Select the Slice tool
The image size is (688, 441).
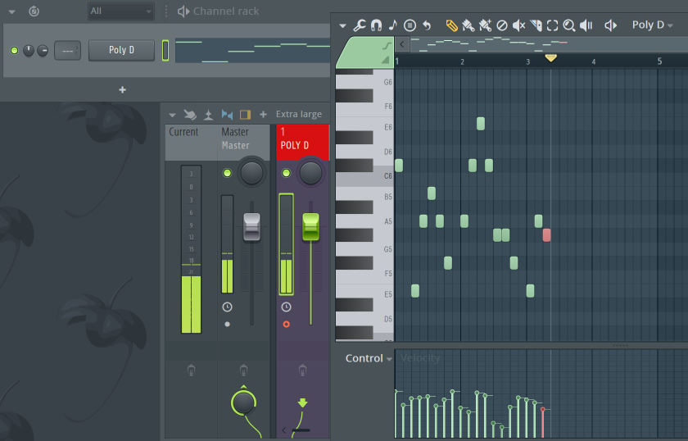[x=536, y=25]
